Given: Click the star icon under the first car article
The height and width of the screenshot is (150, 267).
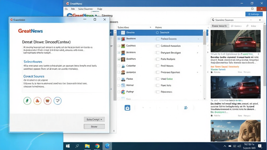Looking at the screenshot, I should tap(212, 72).
